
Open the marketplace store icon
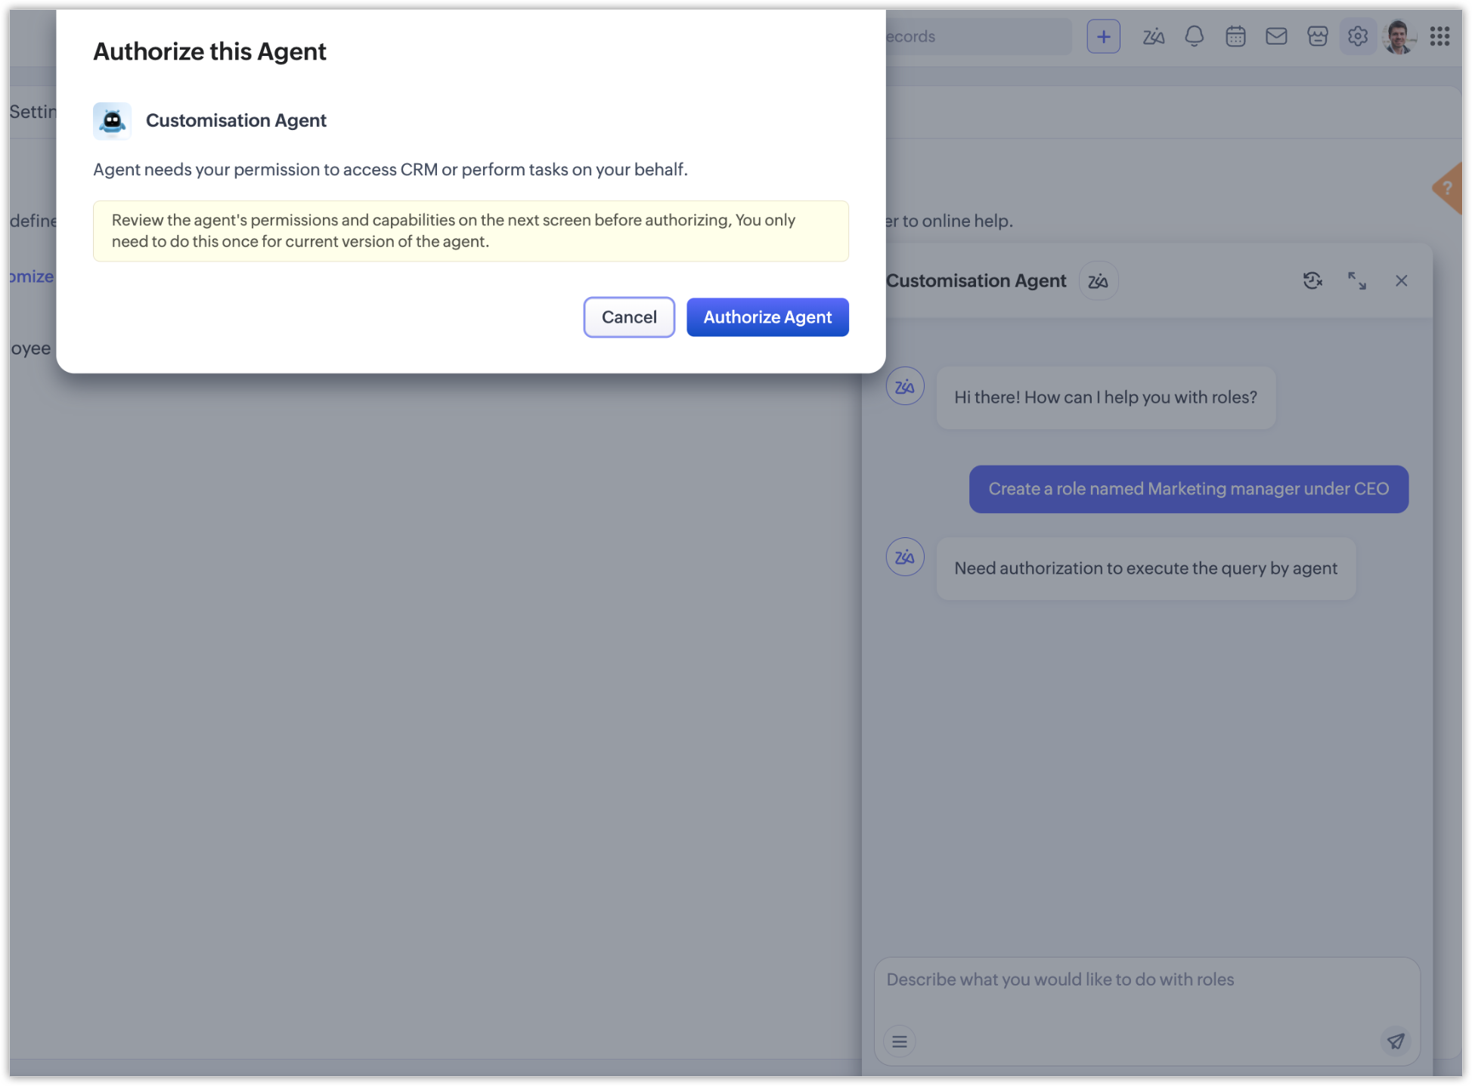[x=1317, y=36]
